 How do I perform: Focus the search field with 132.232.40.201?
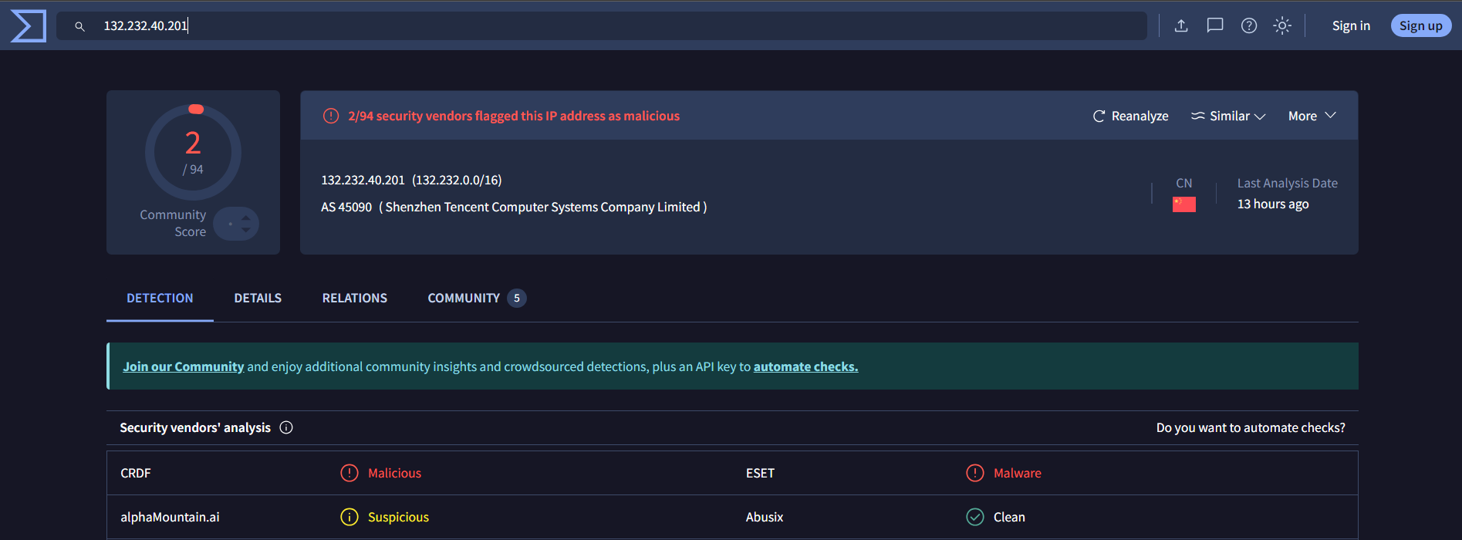pos(602,25)
